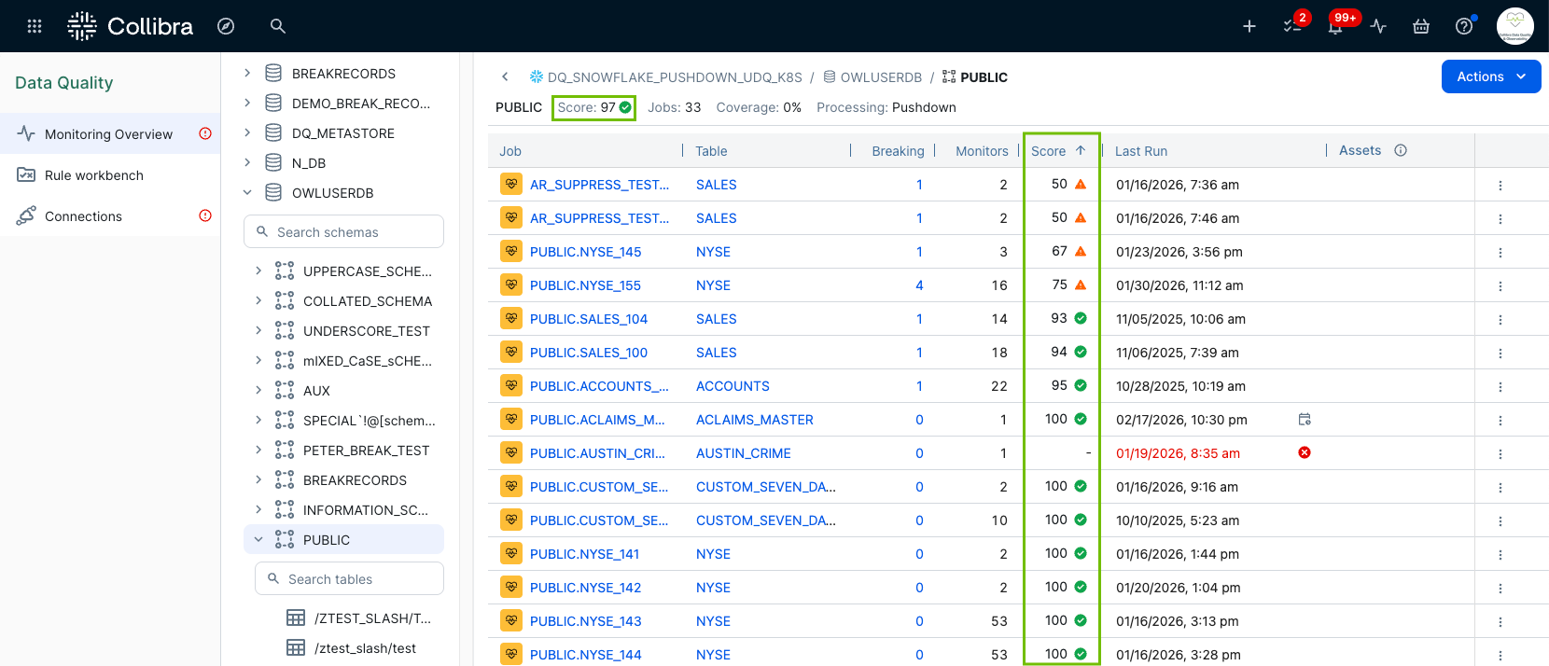The width and height of the screenshot is (1549, 666).
Task: Click the shopping basket icon
Action: [x=1421, y=26]
